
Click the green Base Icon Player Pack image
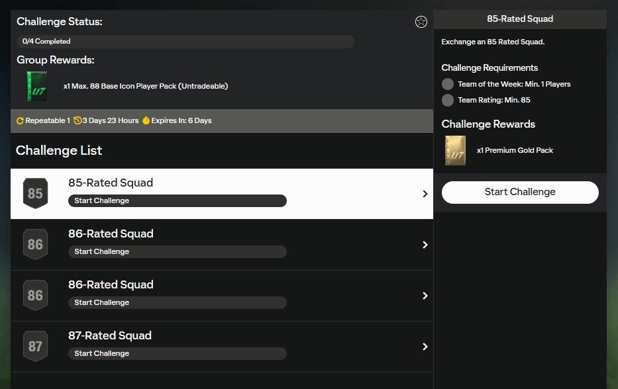coord(36,86)
